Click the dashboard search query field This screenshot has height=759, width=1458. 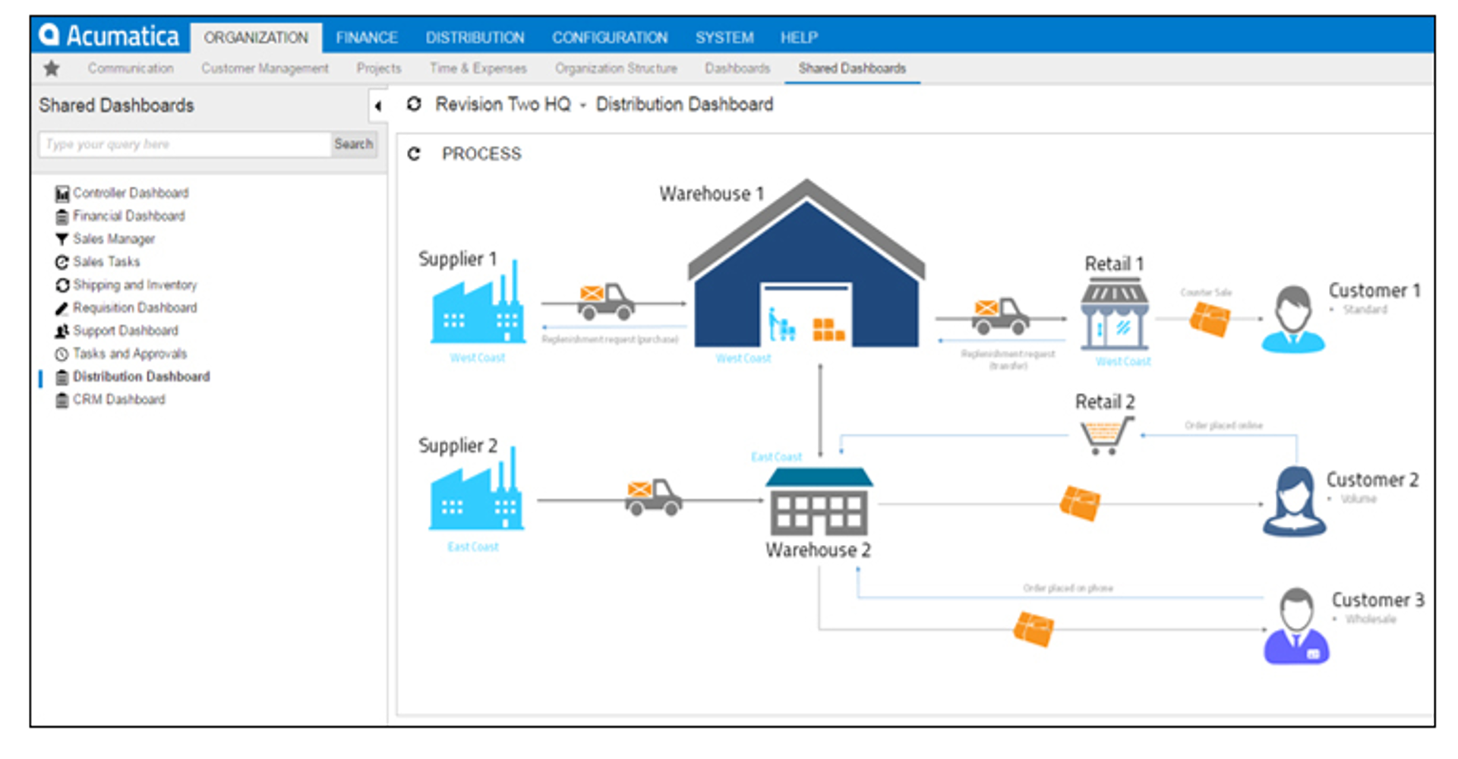click(x=185, y=144)
